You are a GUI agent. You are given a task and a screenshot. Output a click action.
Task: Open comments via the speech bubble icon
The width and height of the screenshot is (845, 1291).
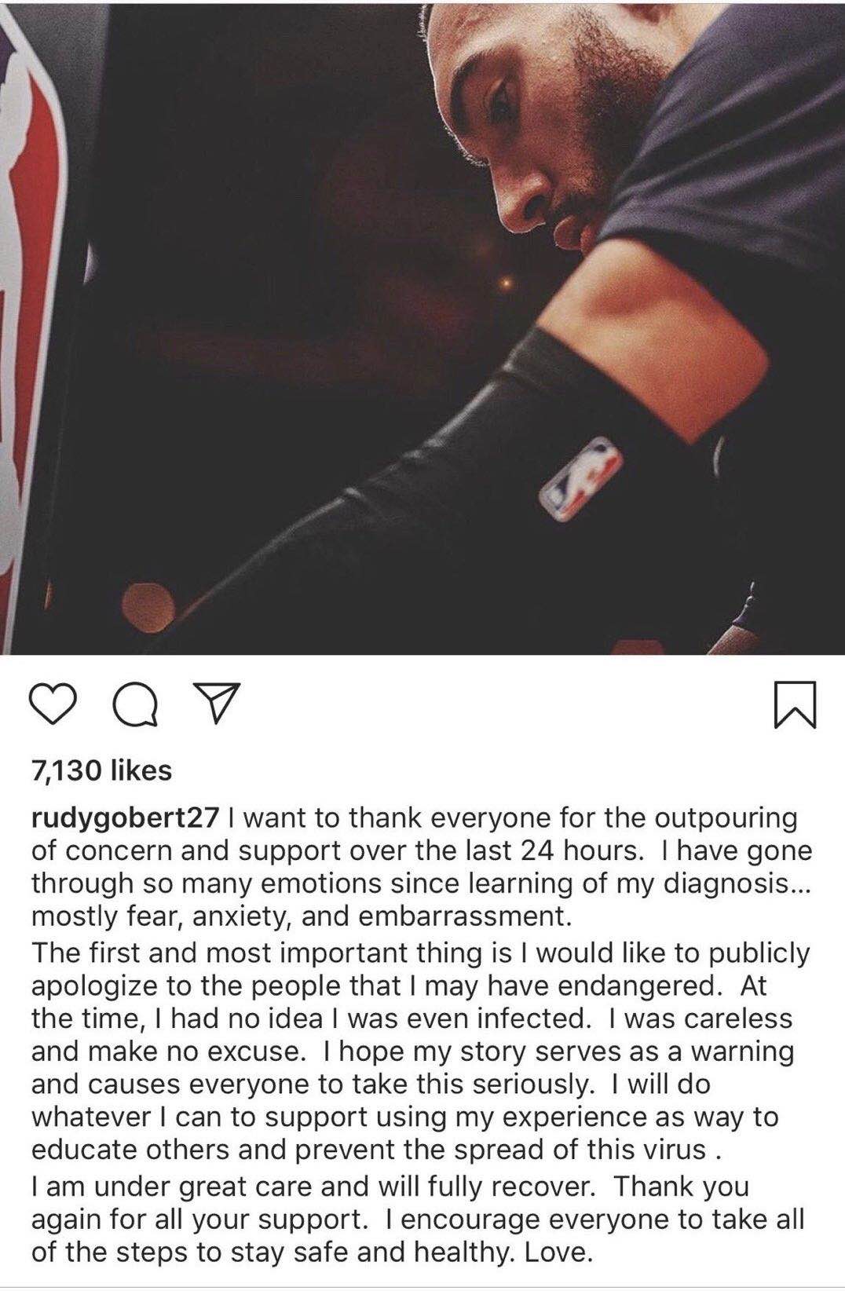coord(136,704)
